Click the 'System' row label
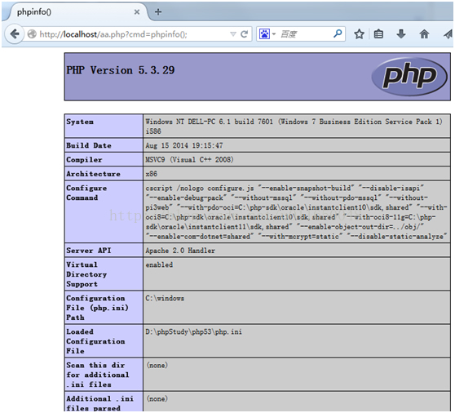The height and width of the screenshot is (413, 455). (80, 122)
